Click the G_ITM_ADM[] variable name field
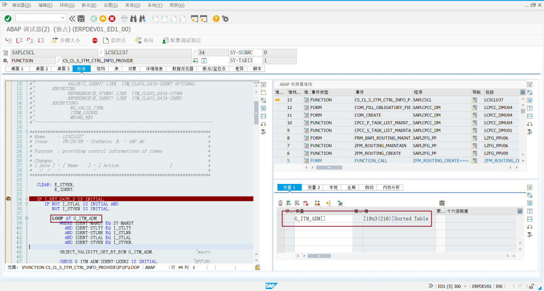The height and width of the screenshot is (291, 544). click(x=323, y=219)
